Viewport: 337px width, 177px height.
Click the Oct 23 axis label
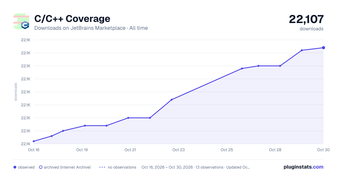(179, 150)
